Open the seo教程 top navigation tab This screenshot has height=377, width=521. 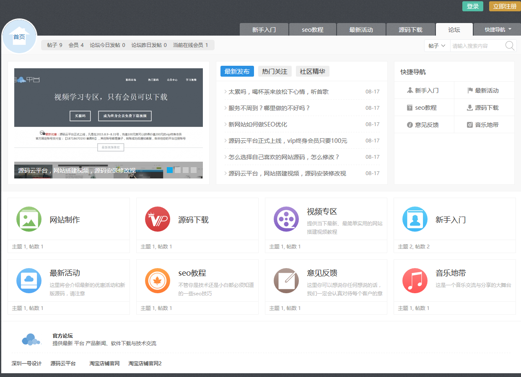tap(313, 30)
